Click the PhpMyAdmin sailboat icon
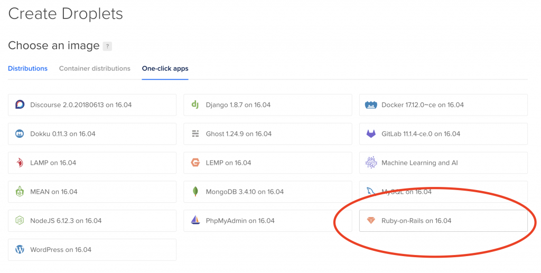 coord(195,220)
